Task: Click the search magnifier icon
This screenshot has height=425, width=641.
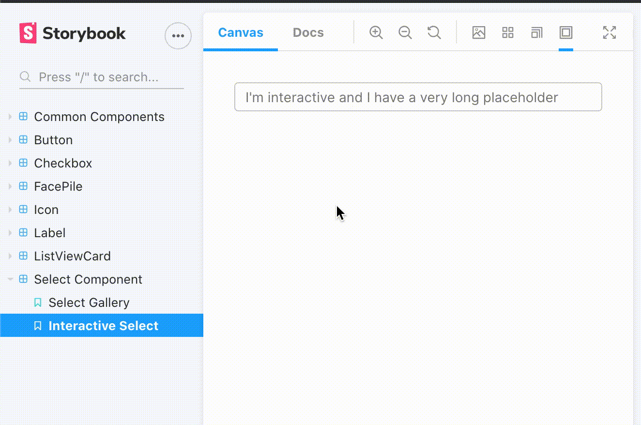Action: pos(25,77)
